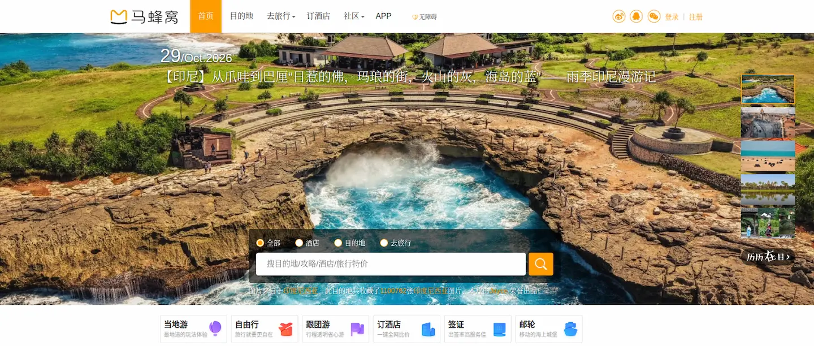Open the Weibo login icon
814x346 pixels.
[x=619, y=16]
